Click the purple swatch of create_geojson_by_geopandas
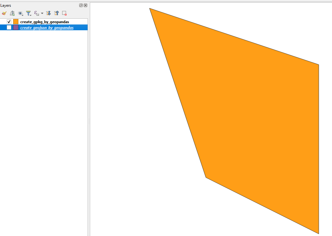Image resolution: width=332 pixels, height=236 pixels. tap(16, 27)
